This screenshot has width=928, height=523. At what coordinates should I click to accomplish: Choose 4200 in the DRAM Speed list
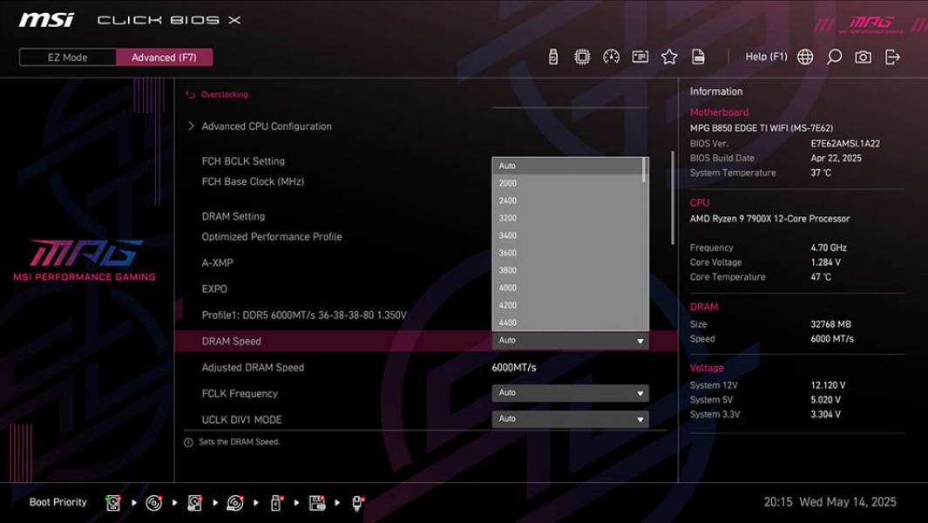pyautogui.click(x=567, y=305)
